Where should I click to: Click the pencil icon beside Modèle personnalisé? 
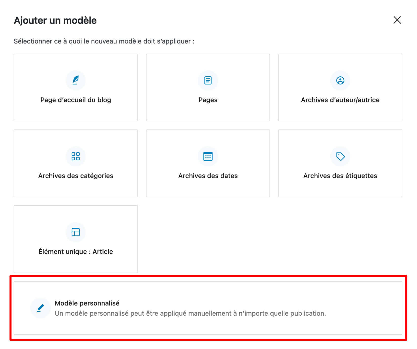[40, 308]
